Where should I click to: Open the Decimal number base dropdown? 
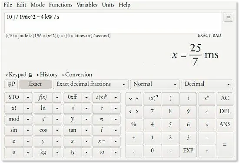click(x=207, y=84)
